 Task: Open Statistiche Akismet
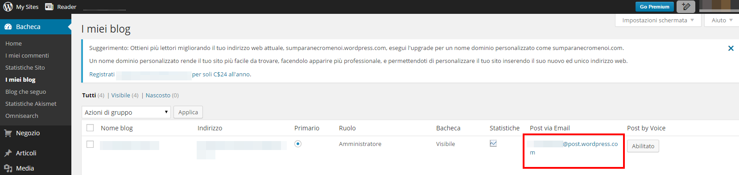tap(31, 104)
